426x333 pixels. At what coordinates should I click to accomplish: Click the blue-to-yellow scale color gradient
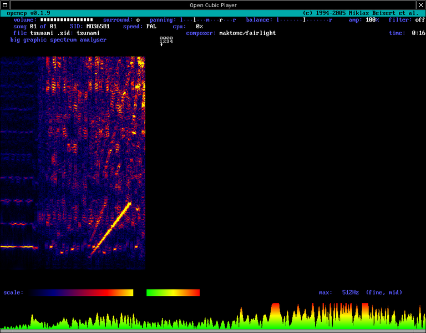point(82,292)
